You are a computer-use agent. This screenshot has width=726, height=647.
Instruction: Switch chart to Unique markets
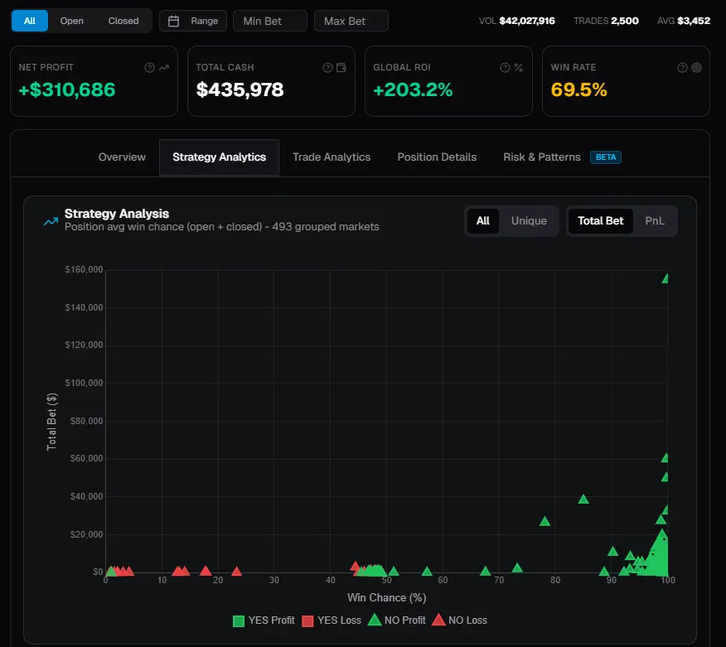[x=529, y=221]
